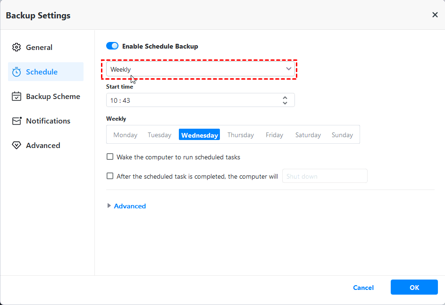The image size is (445, 305).
Task: Check the after scheduled task completed option
Action: (110, 176)
